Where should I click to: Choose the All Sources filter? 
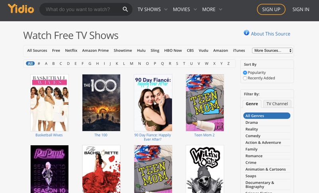click(x=37, y=51)
